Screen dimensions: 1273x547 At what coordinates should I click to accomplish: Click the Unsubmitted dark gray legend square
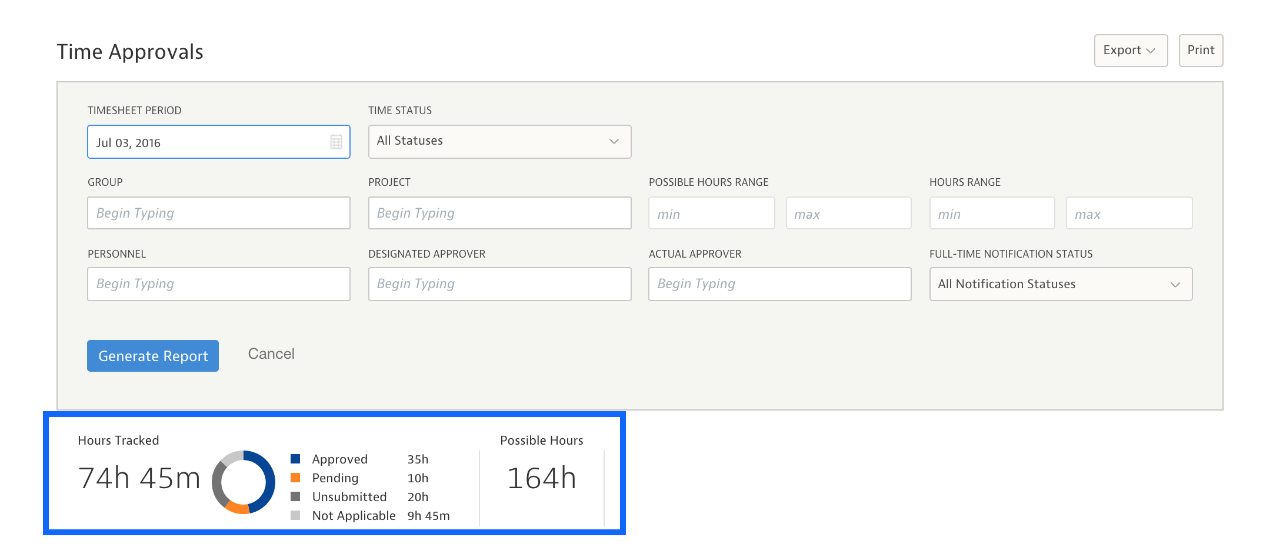[295, 496]
